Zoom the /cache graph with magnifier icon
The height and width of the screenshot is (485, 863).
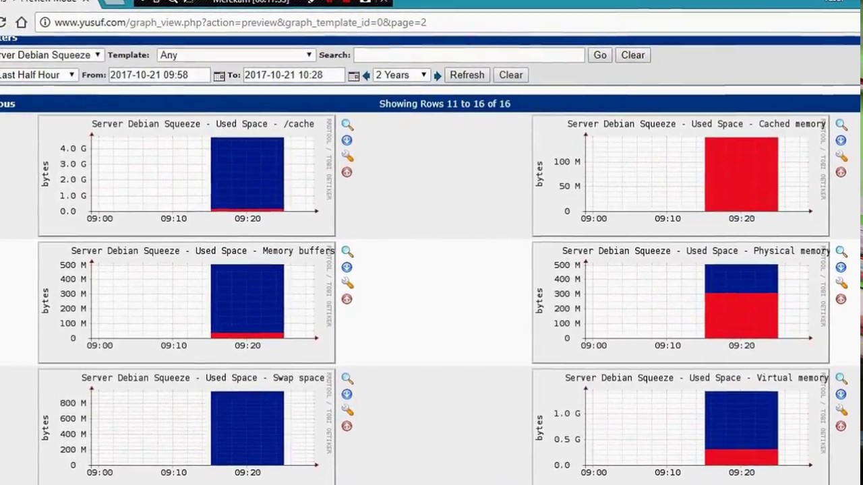(347, 125)
